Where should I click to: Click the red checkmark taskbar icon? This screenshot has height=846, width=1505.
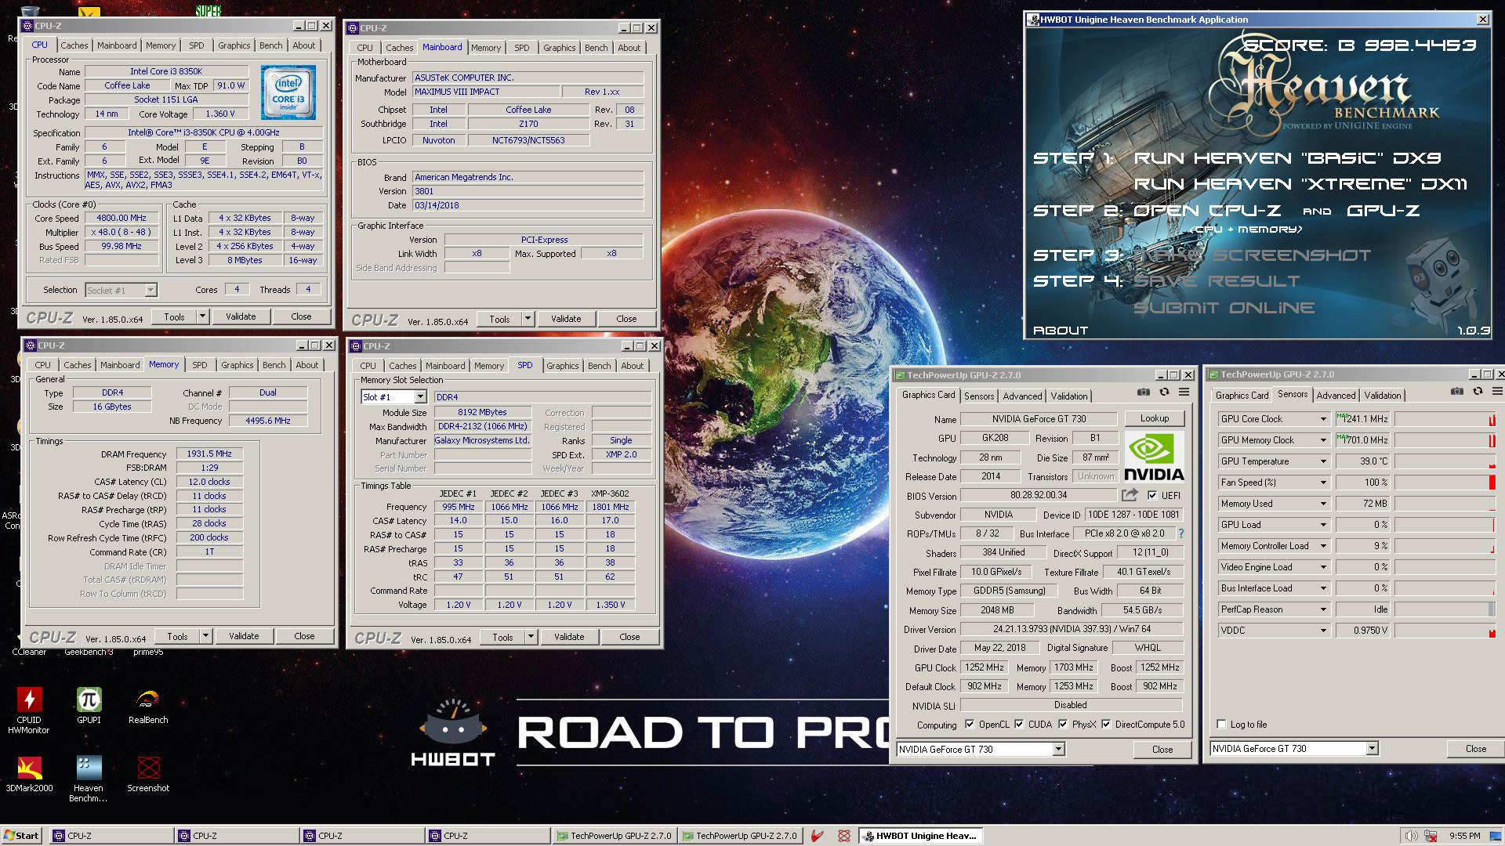(x=818, y=836)
